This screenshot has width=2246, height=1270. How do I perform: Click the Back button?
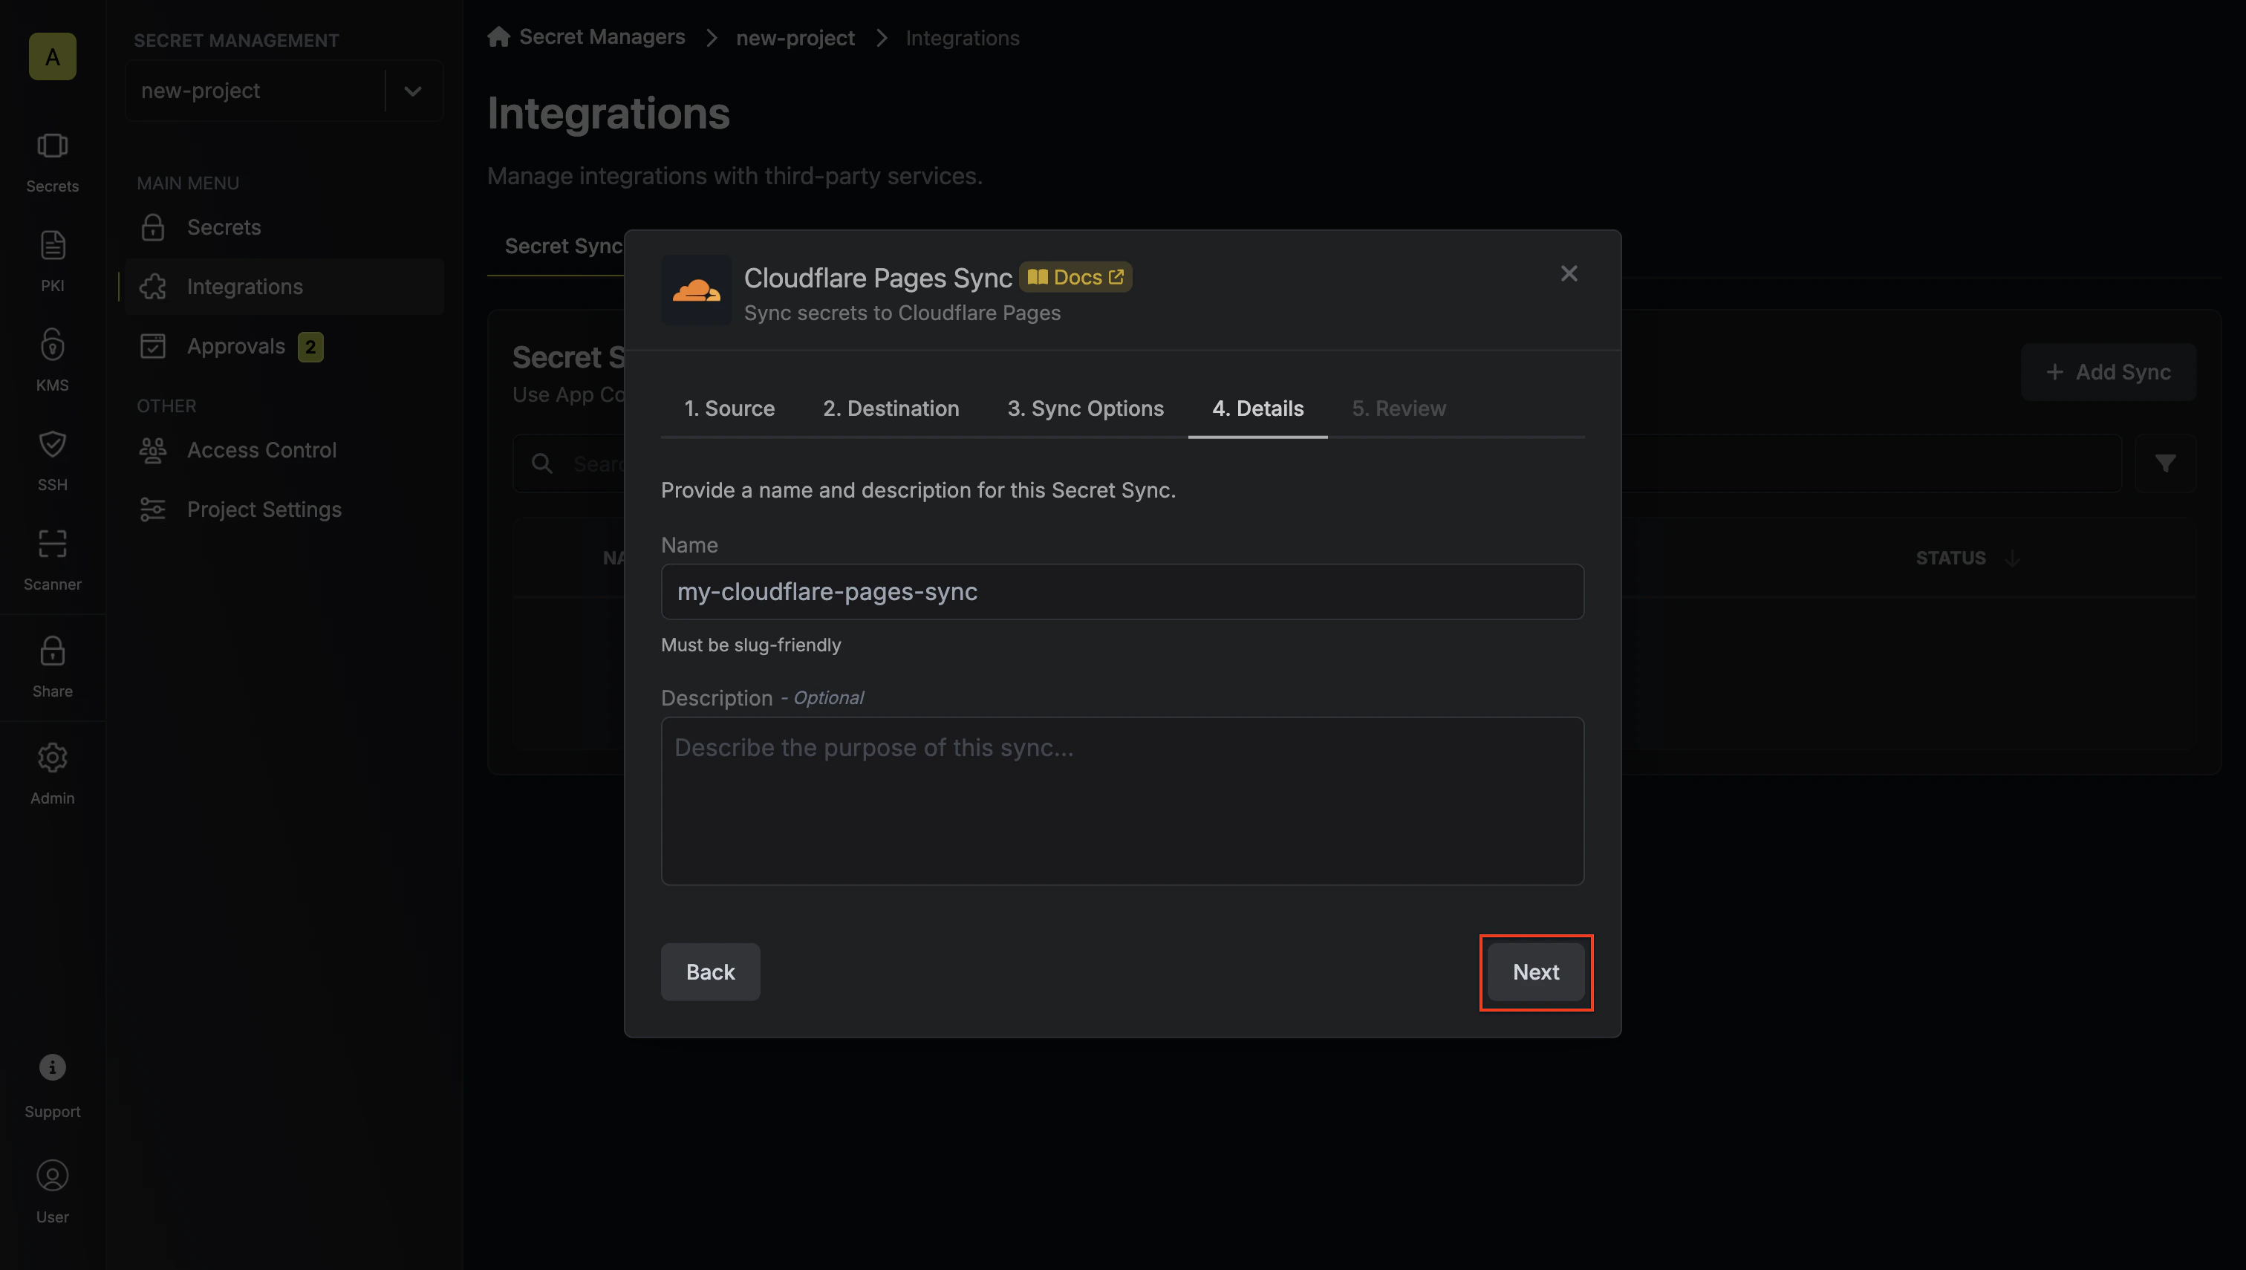(x=710, y=971)
